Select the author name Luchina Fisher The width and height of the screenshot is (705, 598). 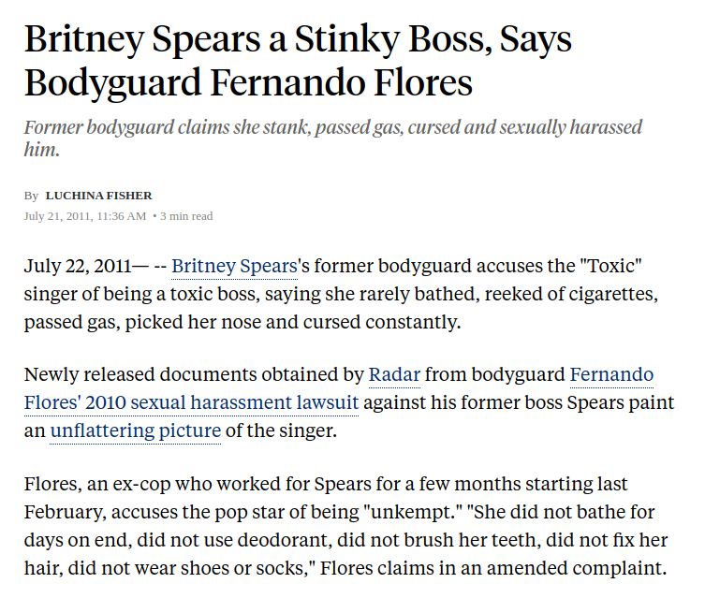tap(99, 196)
